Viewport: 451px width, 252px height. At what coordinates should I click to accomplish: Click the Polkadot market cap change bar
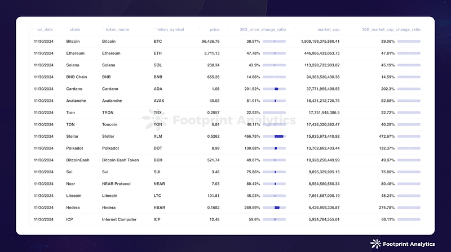coord(409,148)
